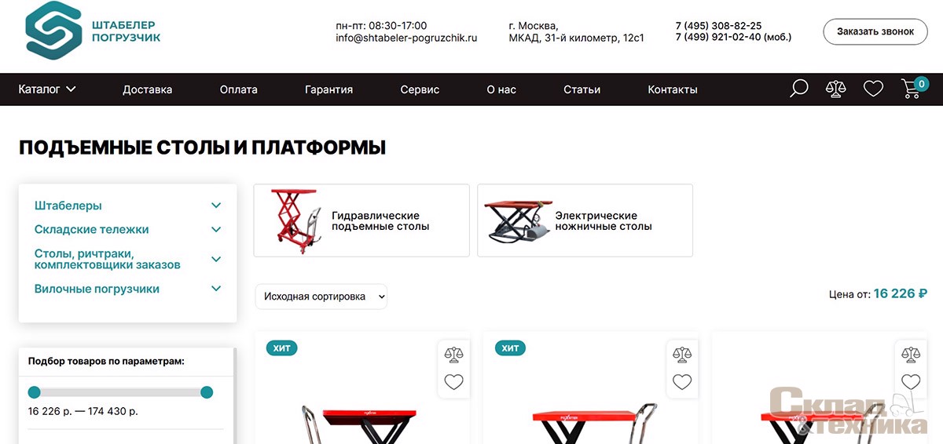Expand the Складские тележки category chevron
Image resolution: width=943 pixels, height=444 pixels.
(216, 230)
